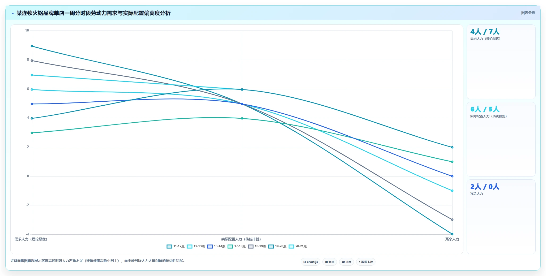Select the cyan 需求人力 point at value 6
The image size is (546, 276).
(x=32, y=89)
